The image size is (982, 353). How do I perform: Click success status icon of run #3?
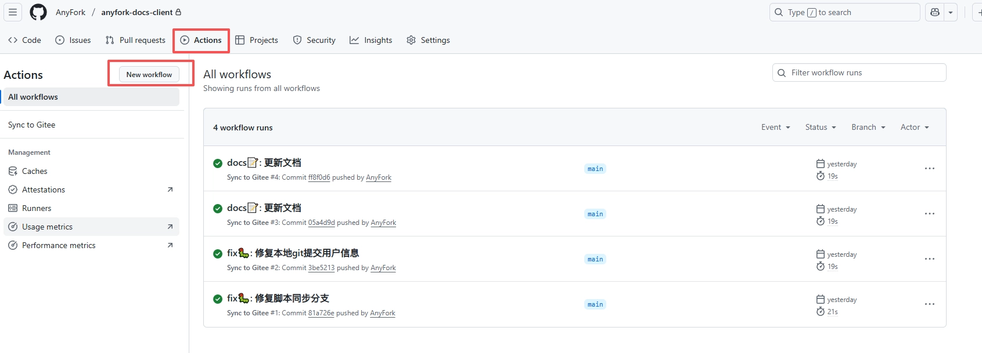(218, 209)
